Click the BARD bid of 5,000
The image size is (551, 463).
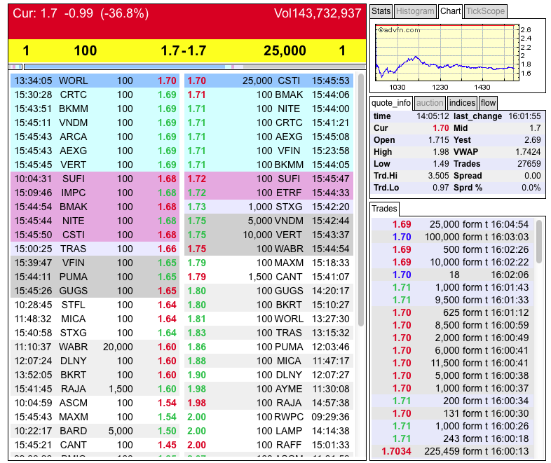point(95,431)
